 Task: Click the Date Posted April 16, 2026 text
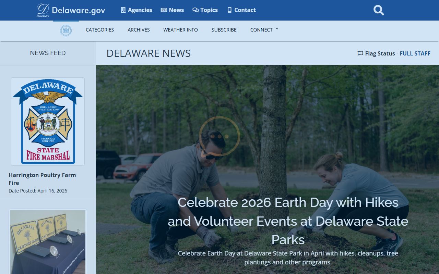point(38,191)
